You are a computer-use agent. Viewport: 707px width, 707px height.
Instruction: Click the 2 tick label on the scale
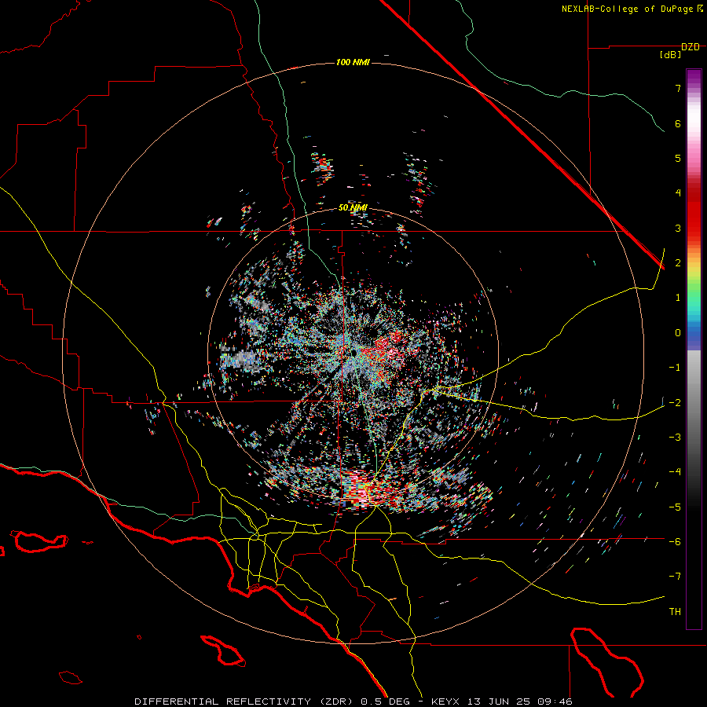pyautogui.click(x=678, y=263)
